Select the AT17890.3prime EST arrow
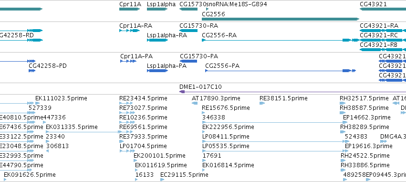 pyautogui.click(x=195, y=103)
